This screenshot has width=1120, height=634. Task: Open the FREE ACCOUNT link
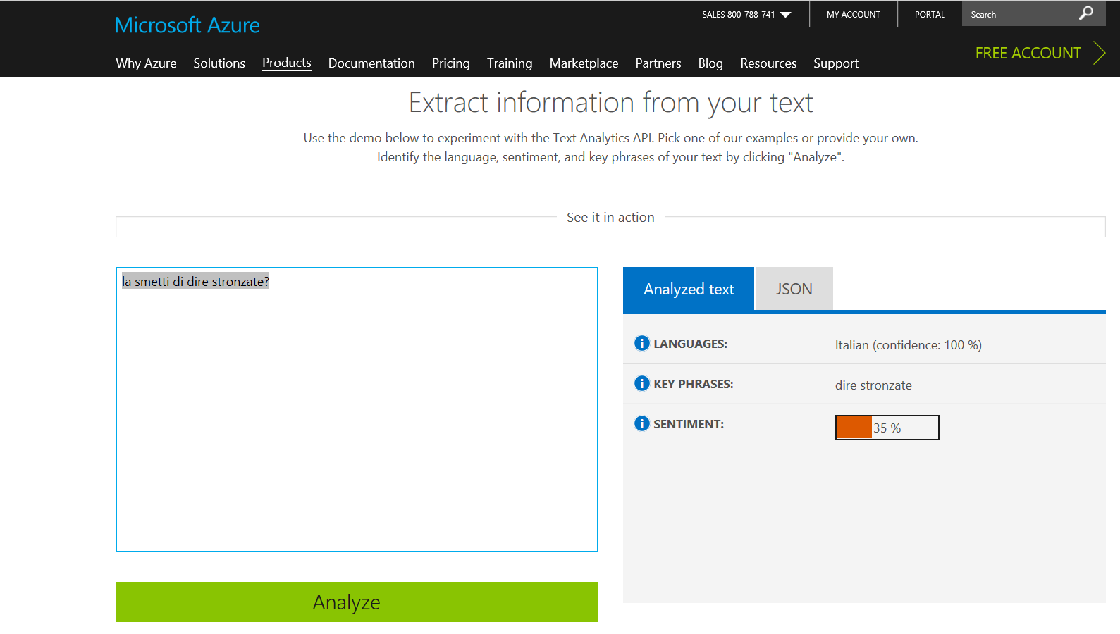[x=1027, y=54]
